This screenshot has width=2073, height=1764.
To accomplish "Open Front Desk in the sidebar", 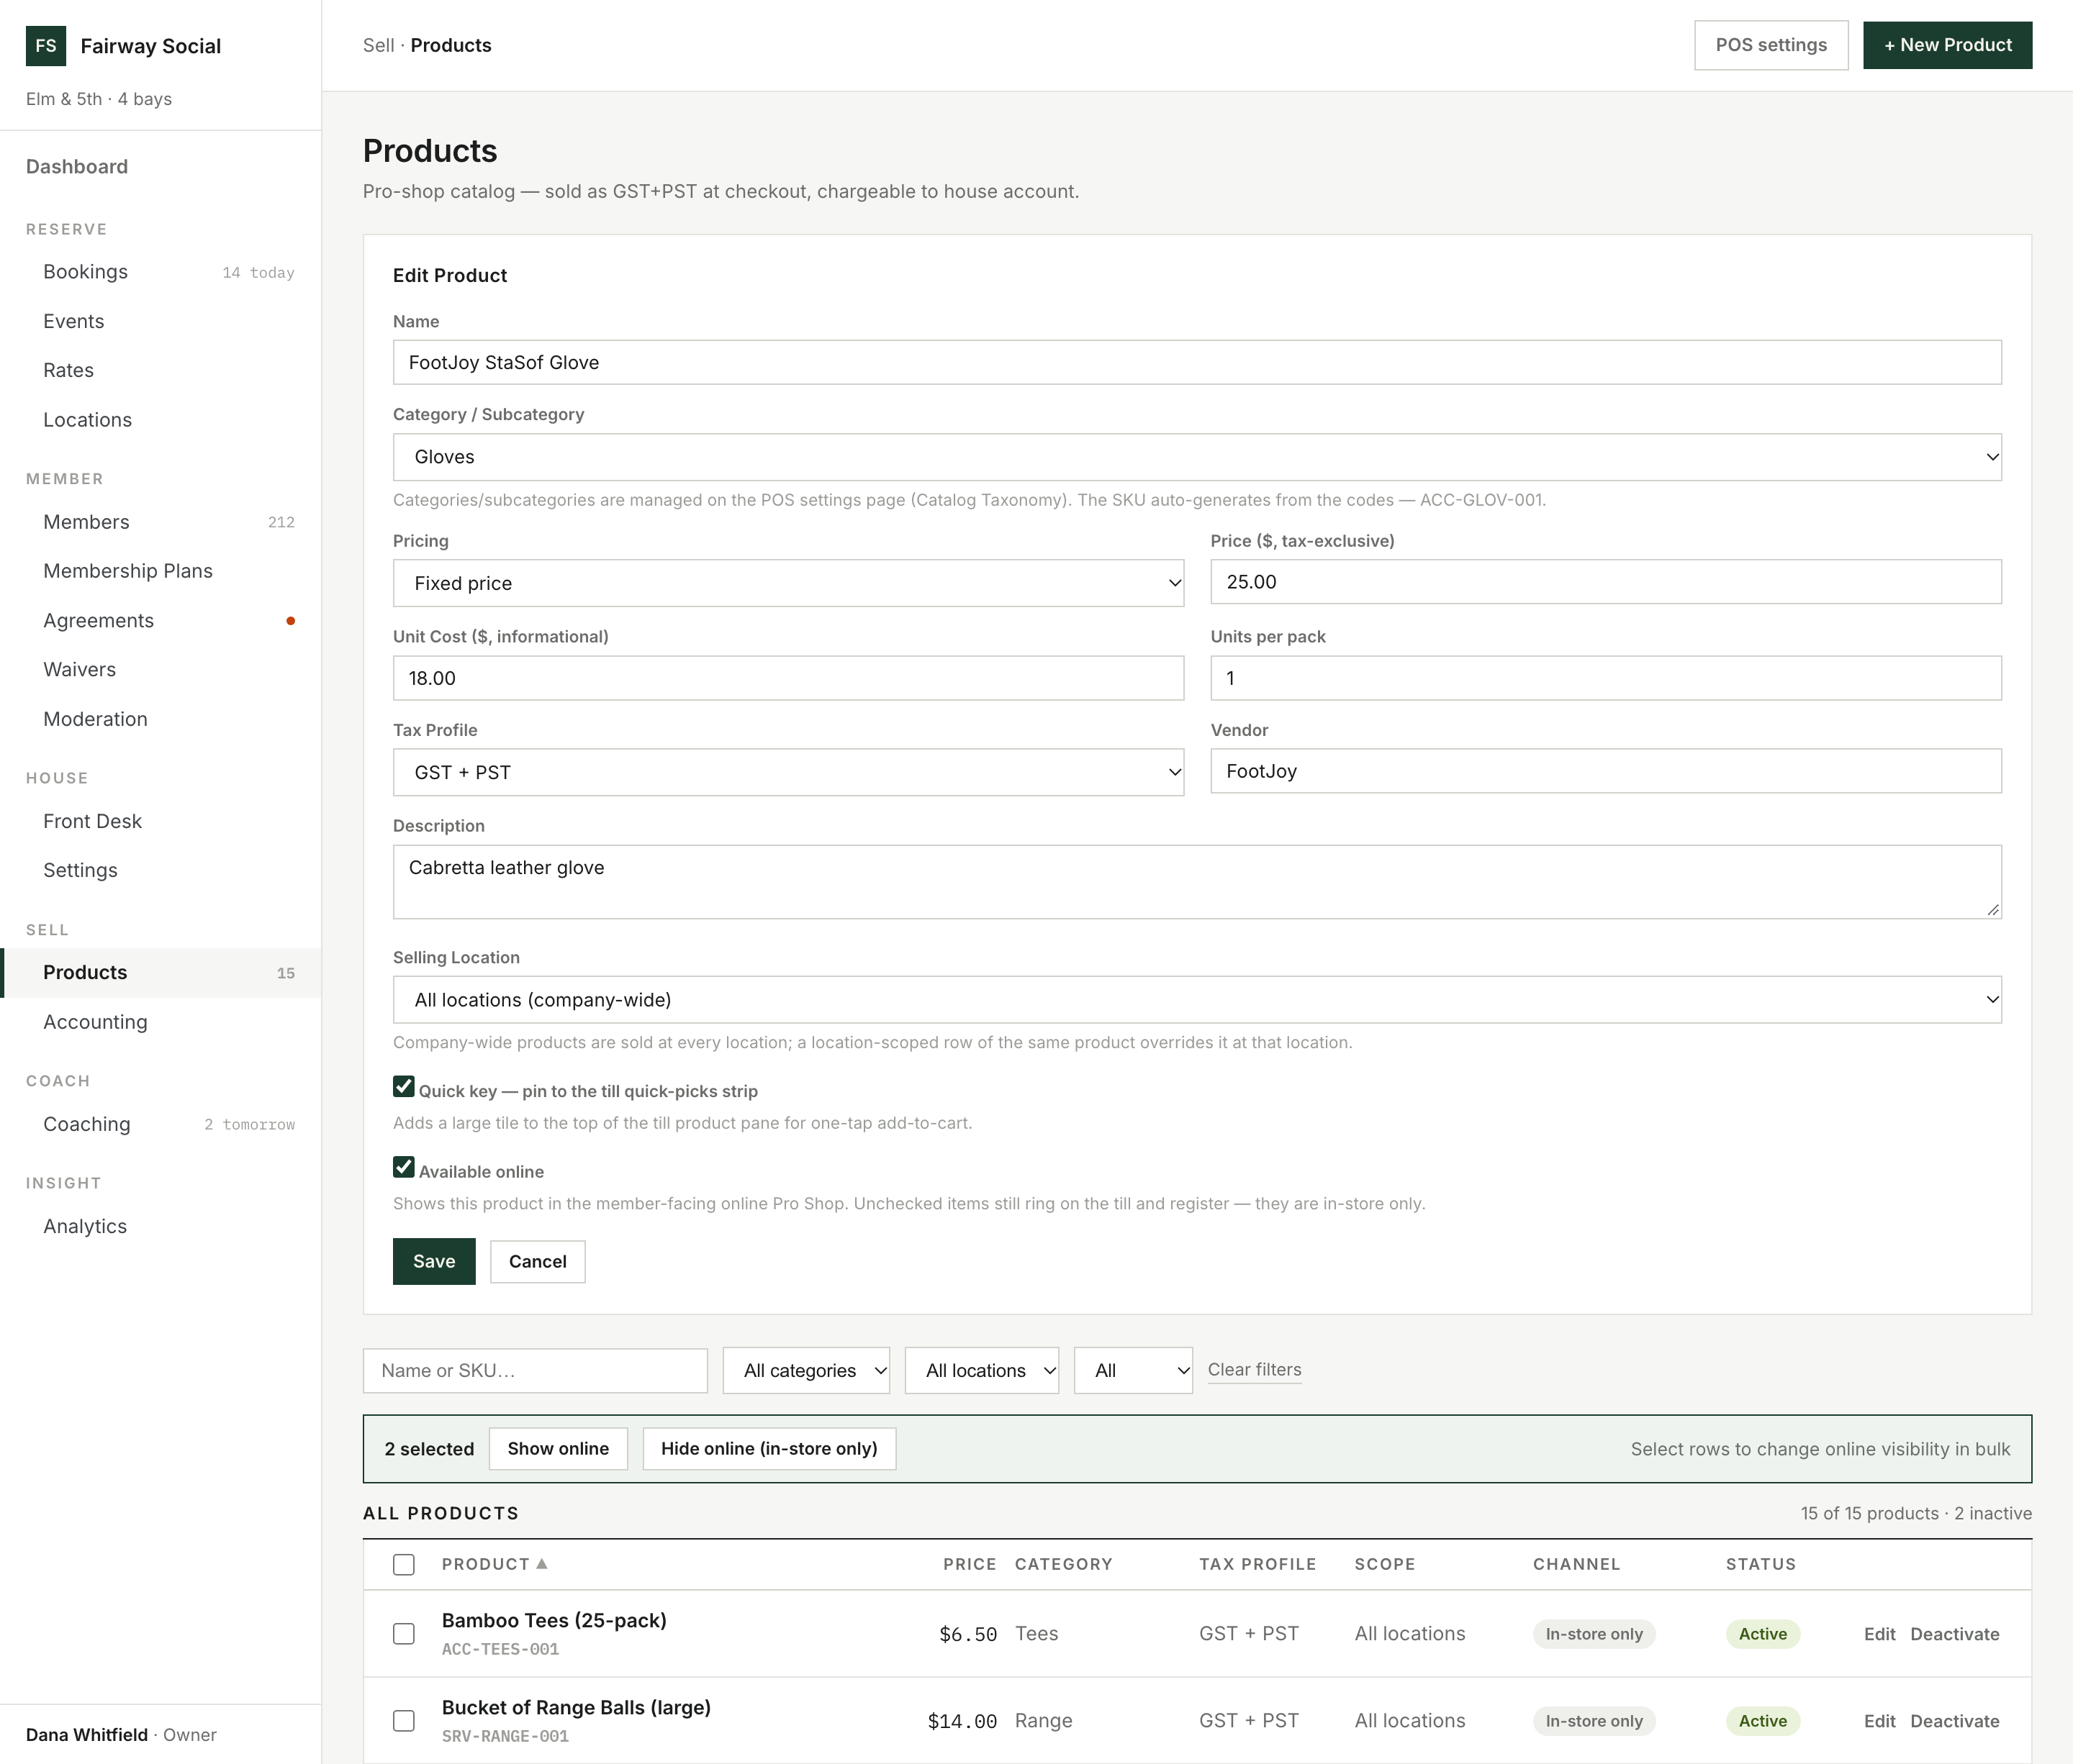I will [160, 821].
